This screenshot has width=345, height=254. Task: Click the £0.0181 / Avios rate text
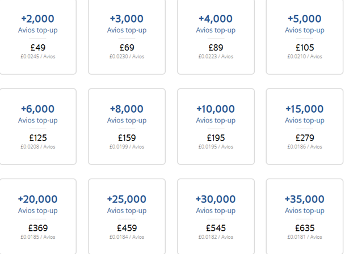coord(305,237)
